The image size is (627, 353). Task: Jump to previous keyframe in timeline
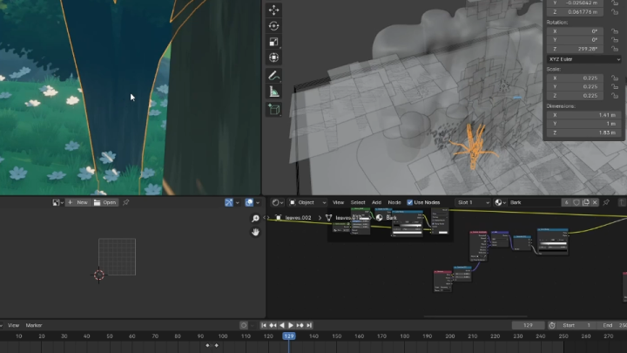coord(273,325)
